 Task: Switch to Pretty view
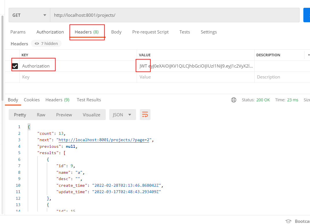click(20, 115)
